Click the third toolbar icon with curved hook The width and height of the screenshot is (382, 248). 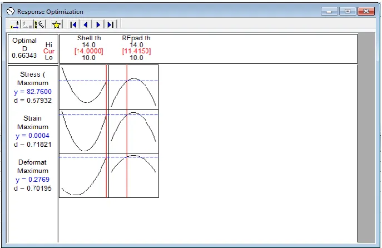(x=39, y=24)
